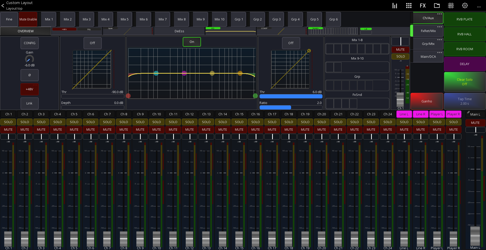
Task: Select the cyan EQ band point
Action: click(156, 73)
